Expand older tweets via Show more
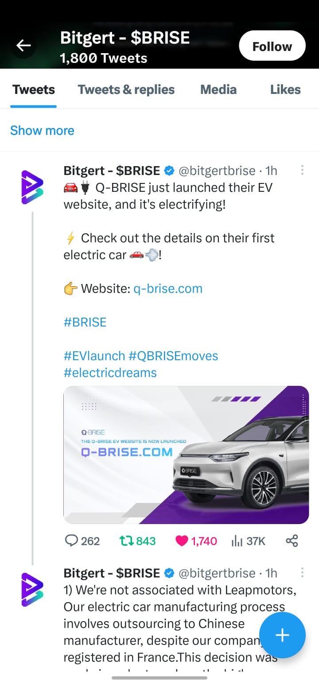This screenshot has width=319, height=684. 42,130
